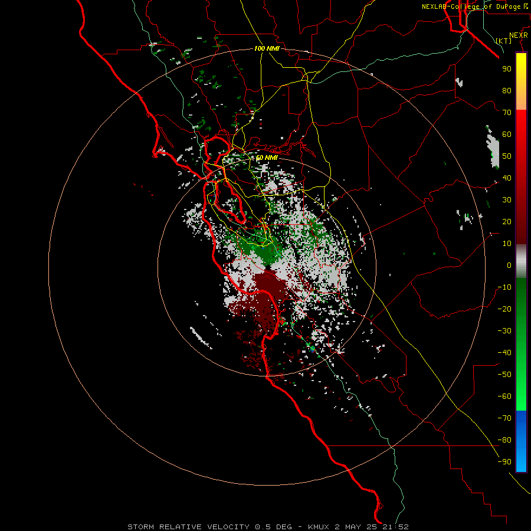The image size is (531, 531).
Task: Select the positive "30" value on the velocity scale
Action: coord(507,200)
